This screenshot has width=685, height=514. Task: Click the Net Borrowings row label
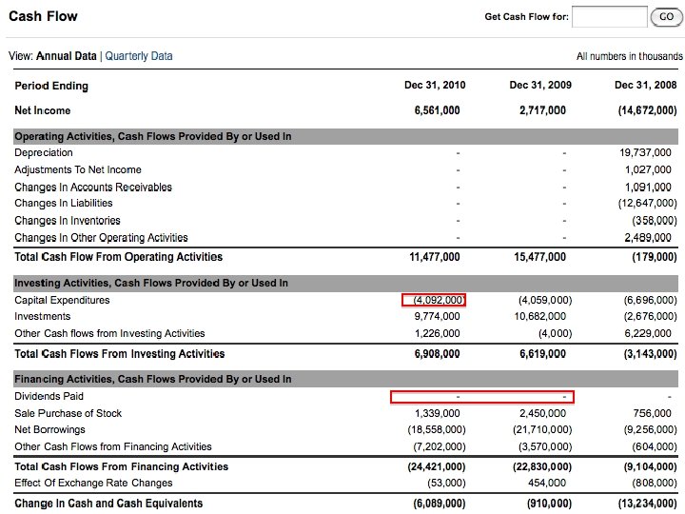pyautogui.click(x=49, y=429)
